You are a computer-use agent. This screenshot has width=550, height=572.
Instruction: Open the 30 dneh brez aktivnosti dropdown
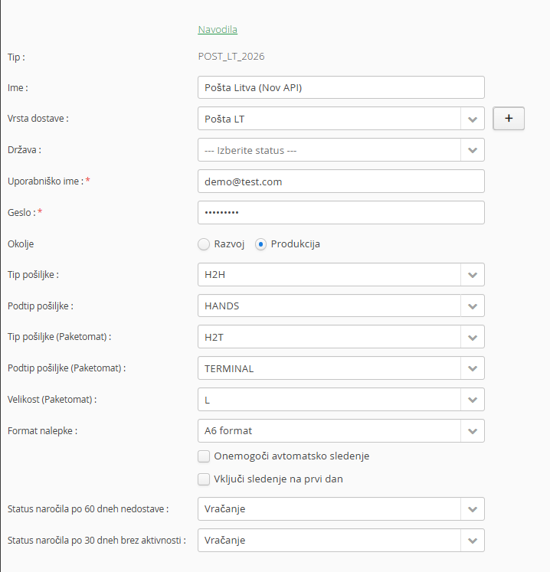point(341,541)
